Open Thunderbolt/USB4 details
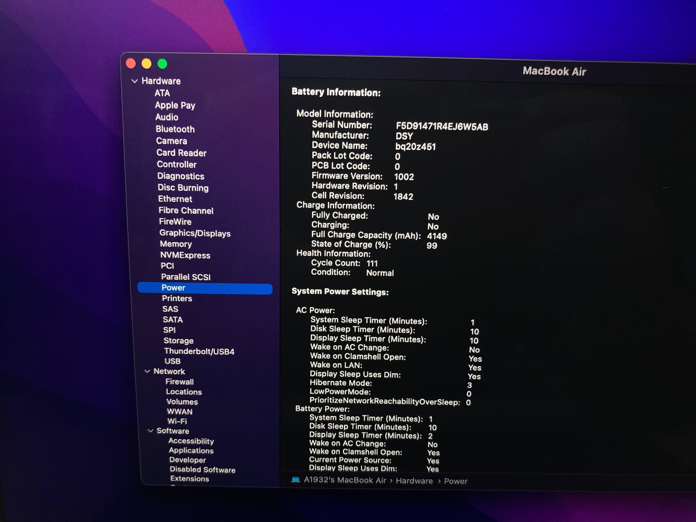Viewport: 696px width, 522px height. click(199, 351)
